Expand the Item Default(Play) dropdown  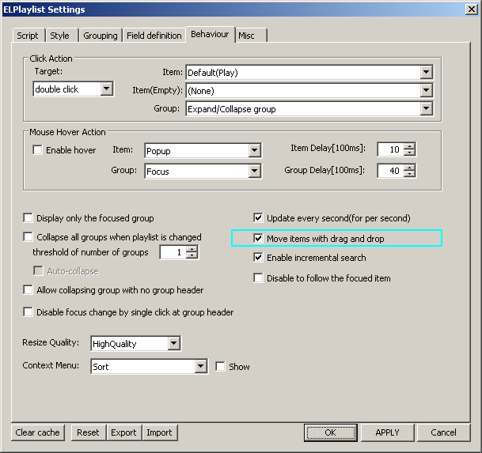pyautogui.click(x=427, y=73)
